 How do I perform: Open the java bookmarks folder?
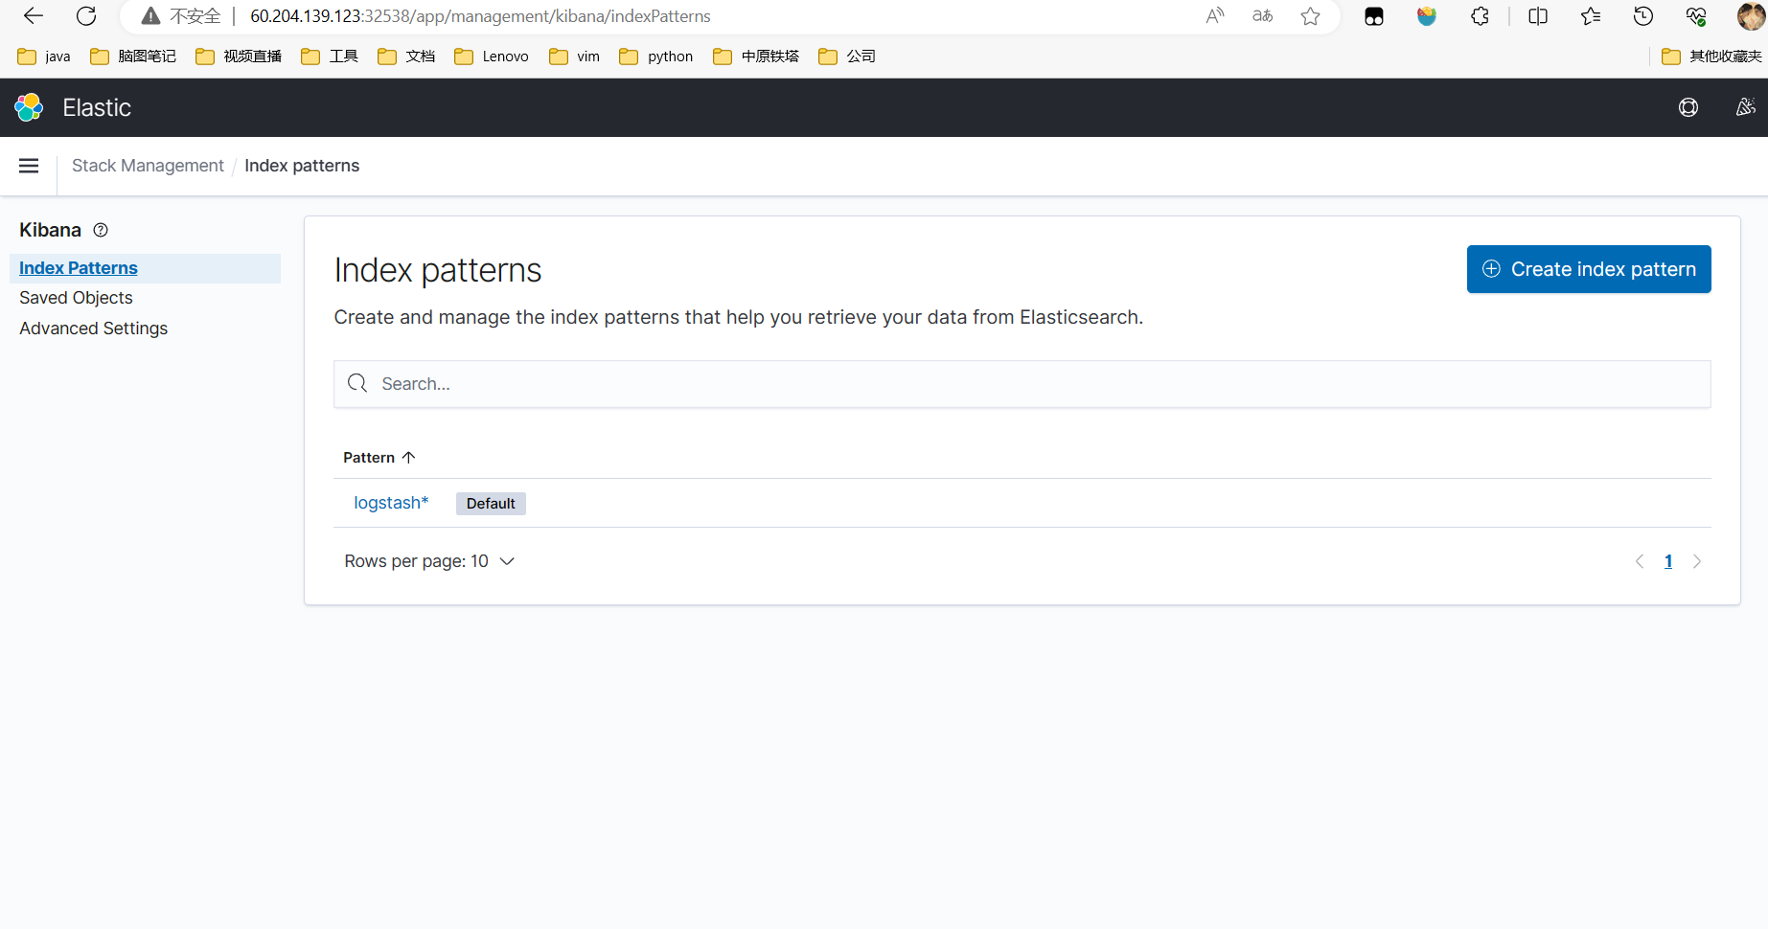pos(44,57)
